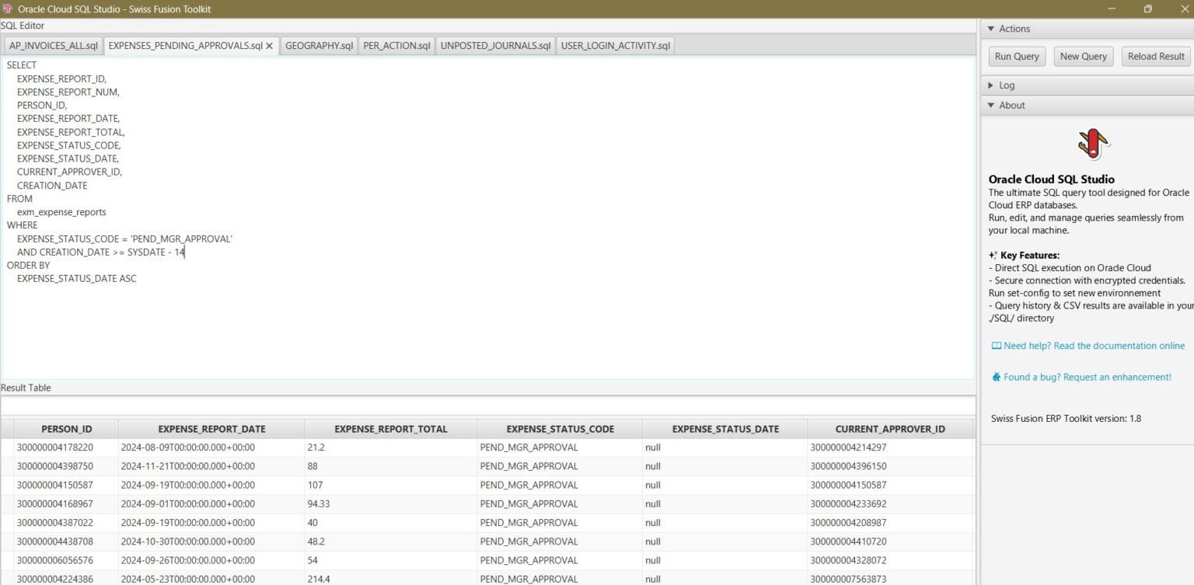This screenshot has height=585, width=1194.
Task: Open the PER_ACTION.sql tab
Action: point(396,45)
